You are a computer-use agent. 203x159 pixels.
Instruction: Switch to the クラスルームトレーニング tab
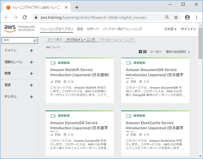click(x=117, y=39)
